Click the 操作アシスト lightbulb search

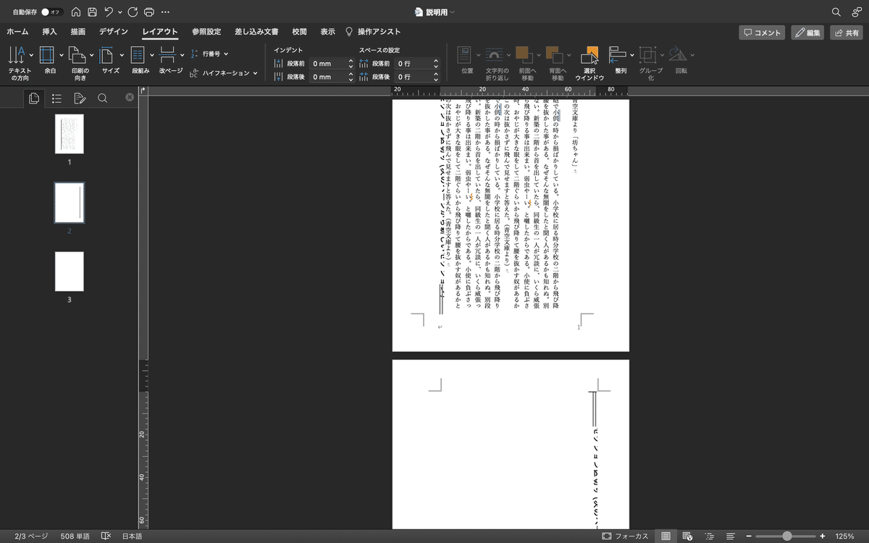point(372,32)
